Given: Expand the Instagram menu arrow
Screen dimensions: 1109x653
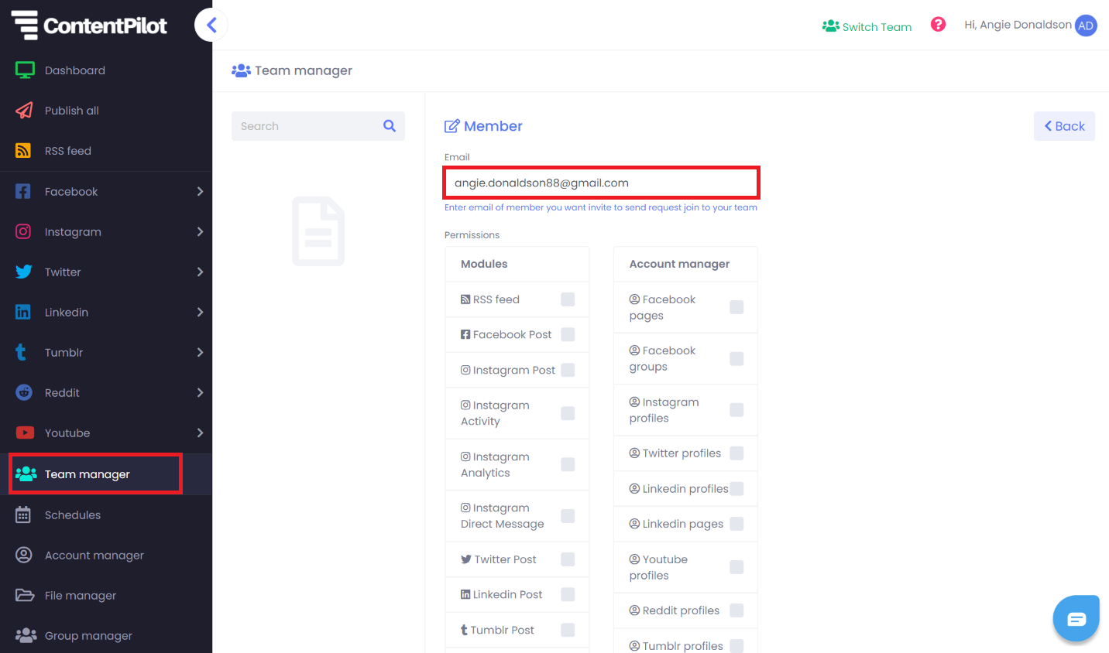Looking at the screenshot, I should pyautogui.click(x=200, y=231).
